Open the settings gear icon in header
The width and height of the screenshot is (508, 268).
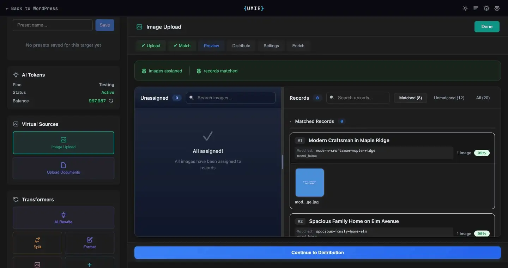pyautogui.click(x=497, y=8)
